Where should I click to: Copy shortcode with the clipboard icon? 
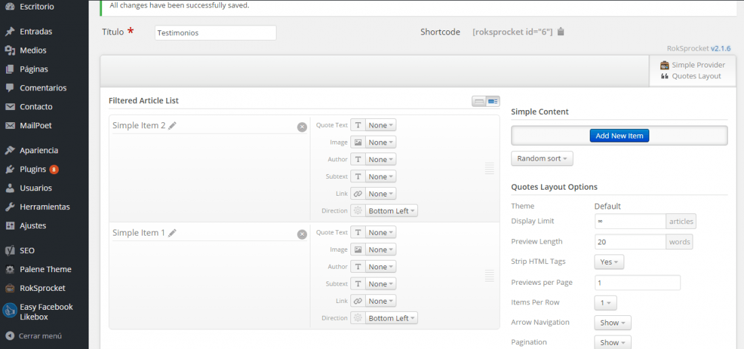[561, 32]
